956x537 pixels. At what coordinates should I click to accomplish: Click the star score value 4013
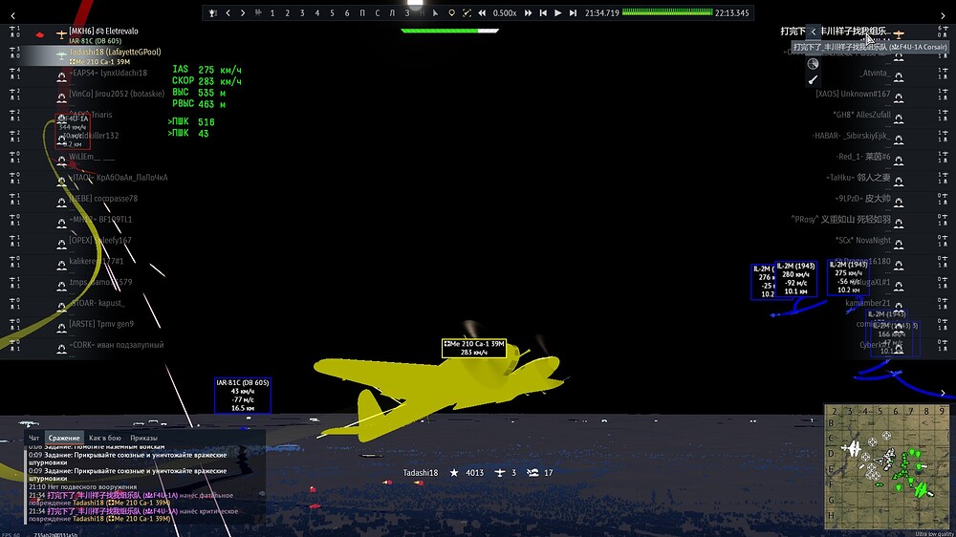[x=474, y=473]
